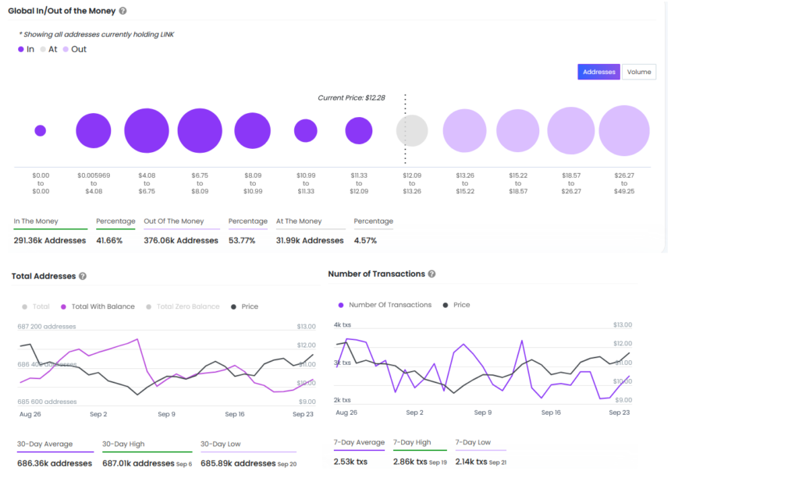The image size is (799, 478).
Task: Select the Addresses view button
Action: (598, 72)
